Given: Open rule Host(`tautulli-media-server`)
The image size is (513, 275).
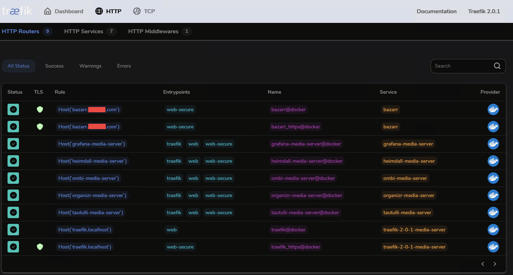Looking at the screenshot, I should point(91,212).
